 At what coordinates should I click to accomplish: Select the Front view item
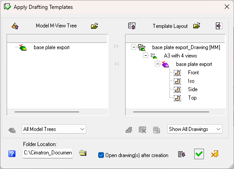coord(193,73)
